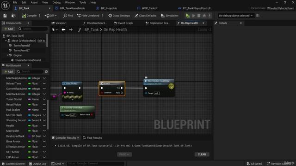Screen dimensions: 296x166
Task: Open the File menu
Action: tap(15, 2)
